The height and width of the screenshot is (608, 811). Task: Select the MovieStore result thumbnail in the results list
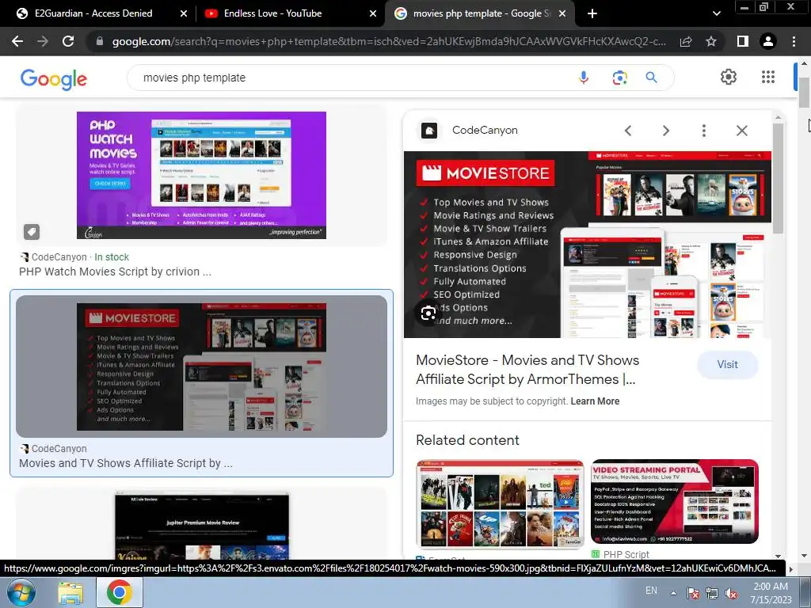coord(201,367)
